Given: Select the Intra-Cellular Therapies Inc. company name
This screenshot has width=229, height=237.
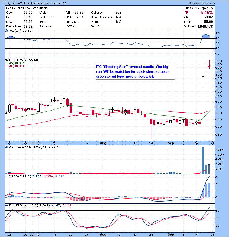Looking at the screenshot, I should 31,3.
